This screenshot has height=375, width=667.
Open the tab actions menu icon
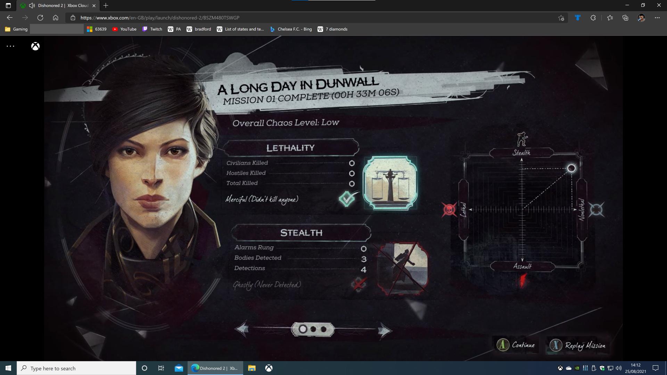pos(8,6)
